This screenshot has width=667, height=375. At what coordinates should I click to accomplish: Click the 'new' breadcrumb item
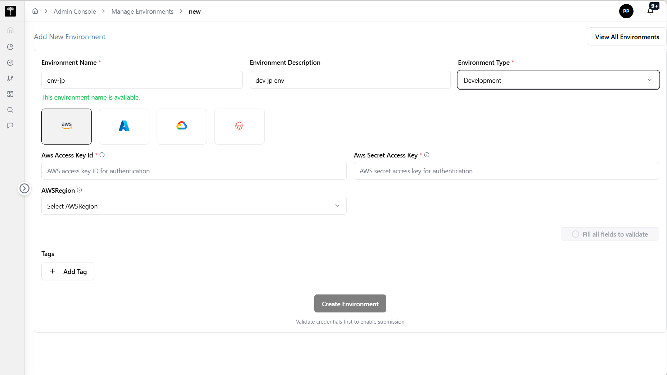tap(195, 12)
